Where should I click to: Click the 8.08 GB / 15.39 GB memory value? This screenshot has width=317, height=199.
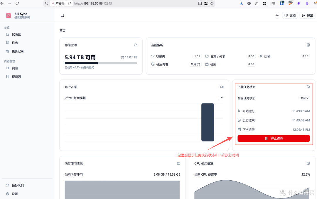click(167, 174)
